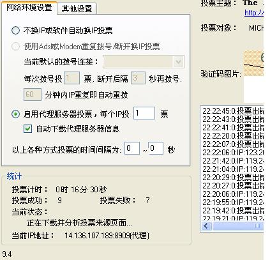This screenshot has width=270, height=260.
Task: Select 不换IP或软件自动换IP投票 radio option
Action: coord(15,31)
